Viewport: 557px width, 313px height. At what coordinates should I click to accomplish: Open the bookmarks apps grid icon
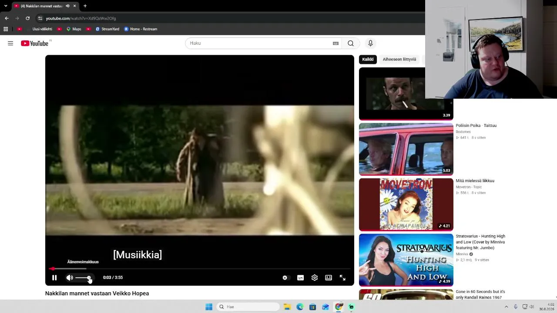click(x=6, y=29)
